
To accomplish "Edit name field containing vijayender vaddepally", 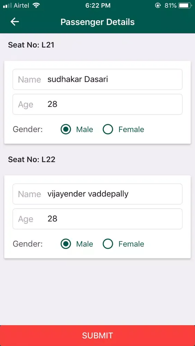I will pyautogui.click(x=97, y=194).
